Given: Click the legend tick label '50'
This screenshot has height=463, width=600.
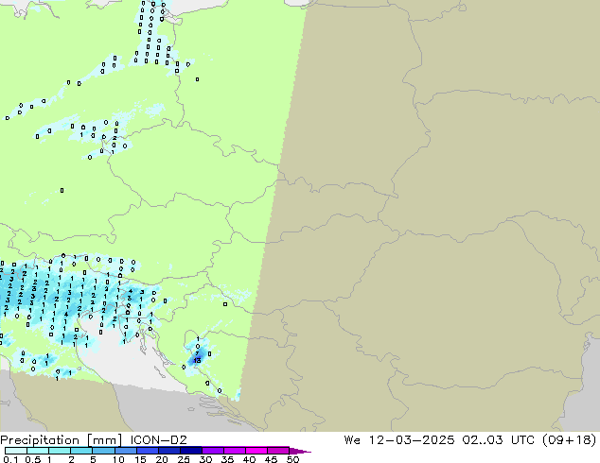Looking at the screenshot, I should point(293,459).
